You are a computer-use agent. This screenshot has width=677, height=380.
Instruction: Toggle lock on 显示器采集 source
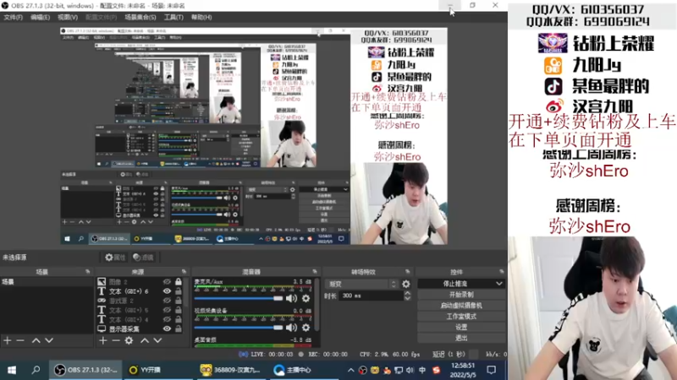179,328
